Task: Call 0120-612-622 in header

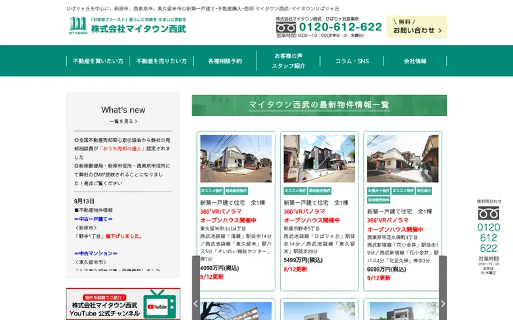Action: (340, 27)
